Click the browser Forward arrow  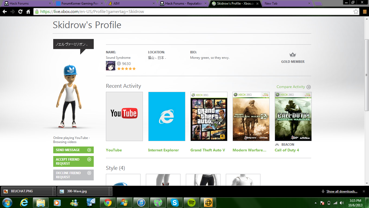[12, 12]
